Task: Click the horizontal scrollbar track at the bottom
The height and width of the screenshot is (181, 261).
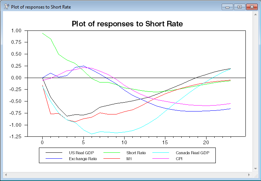Action: [128, 174]
